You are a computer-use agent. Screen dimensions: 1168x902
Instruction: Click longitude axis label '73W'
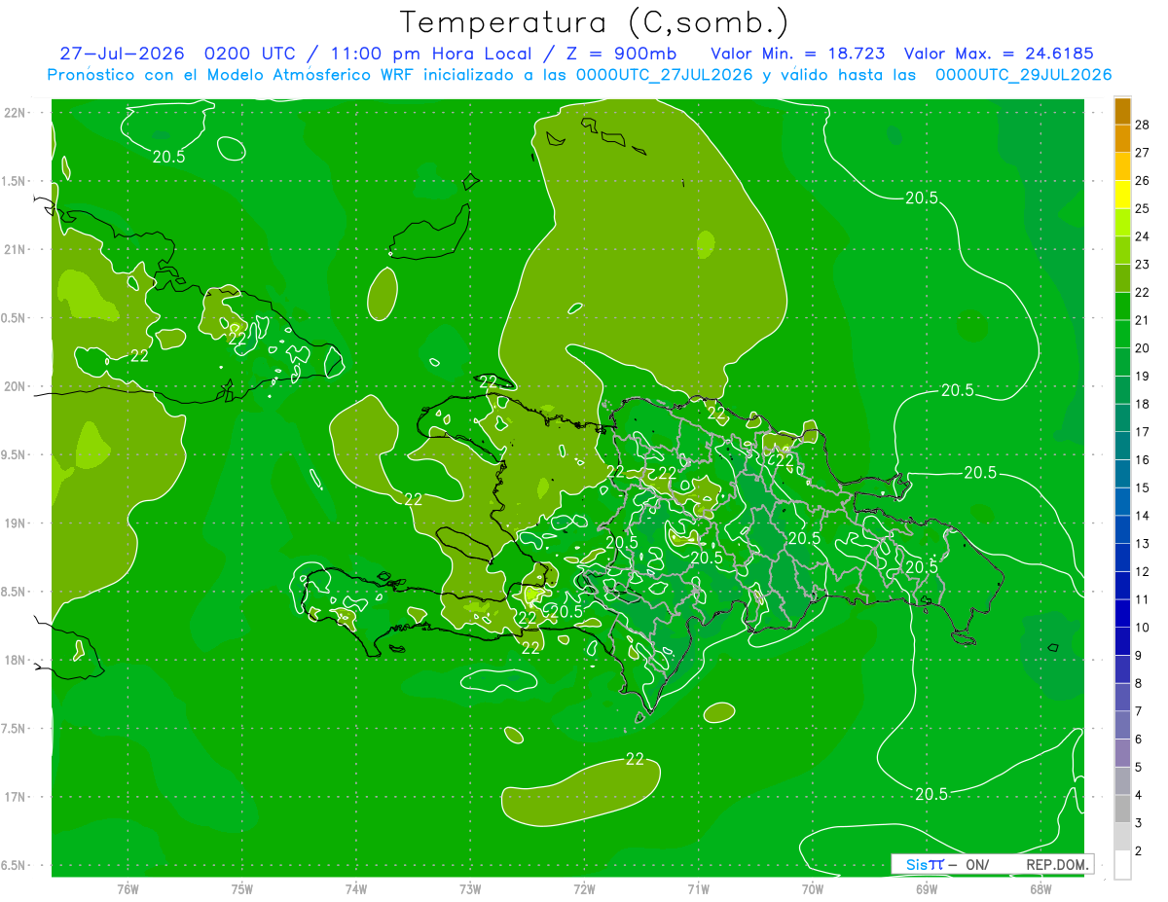pyautogui.click(x=470, y=889)
